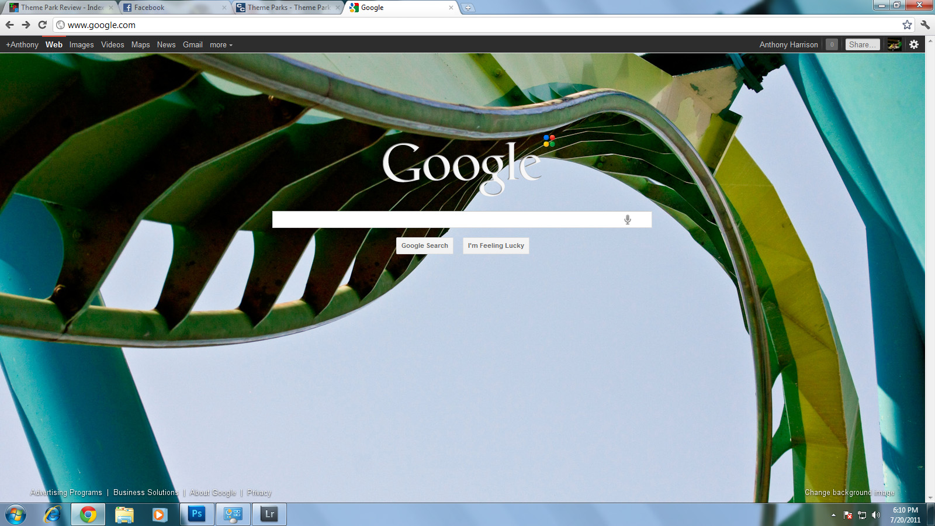
Task: Bookmark this page with the star icon
Action: click(907, 25)
